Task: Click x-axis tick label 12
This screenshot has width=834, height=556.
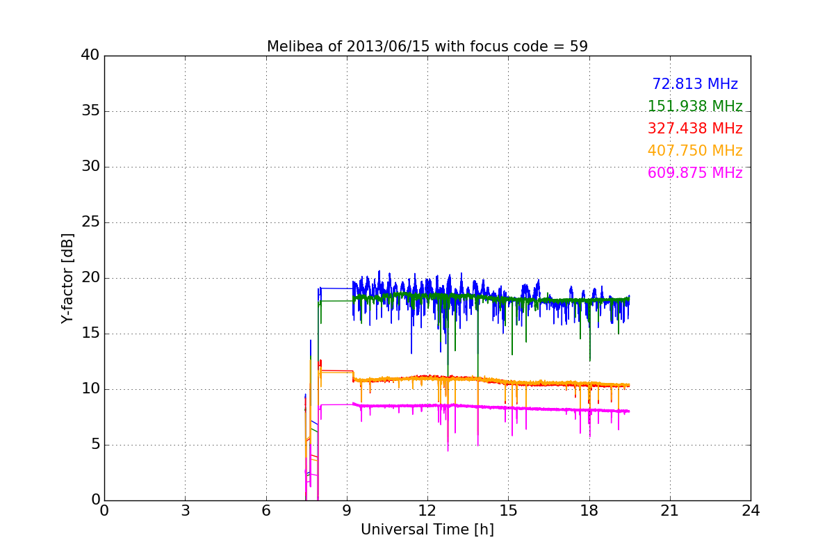Action: point(427,511)
